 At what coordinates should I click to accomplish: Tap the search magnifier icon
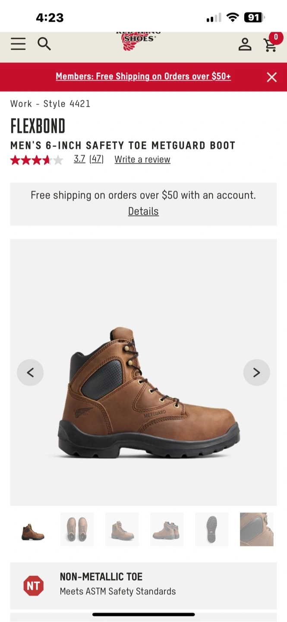click(44, 44)
